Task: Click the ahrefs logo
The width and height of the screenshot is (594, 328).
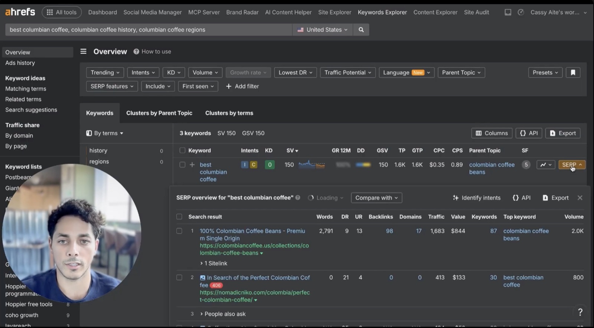Action: click(20, 12)
